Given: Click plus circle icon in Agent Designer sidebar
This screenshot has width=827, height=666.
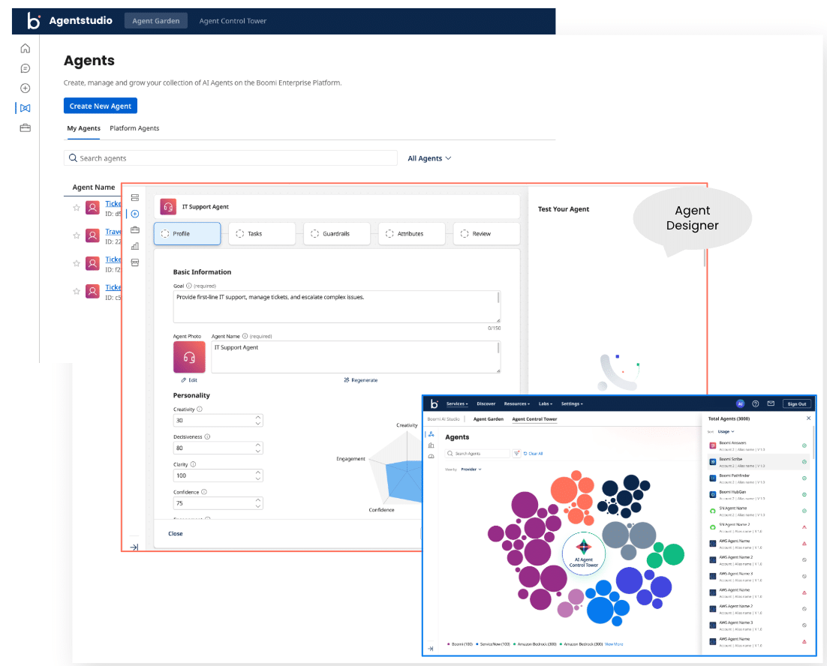Looking at the screenshot, I should click(135, 214).
